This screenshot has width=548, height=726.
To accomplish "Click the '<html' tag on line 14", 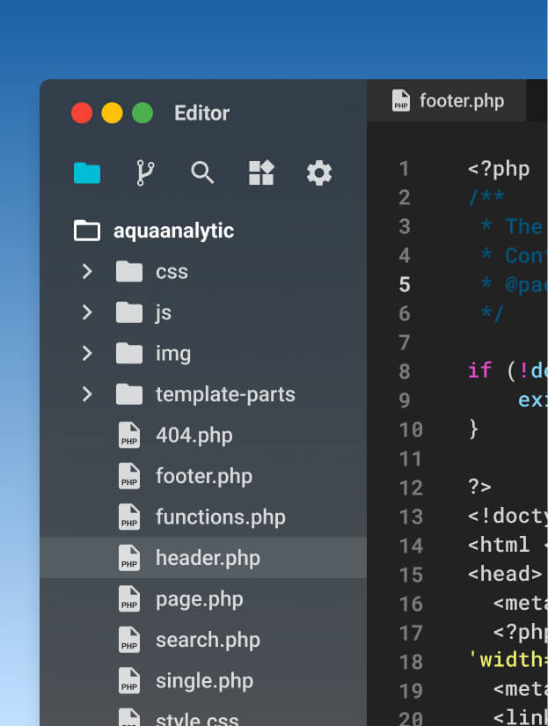I will point(499,545).
